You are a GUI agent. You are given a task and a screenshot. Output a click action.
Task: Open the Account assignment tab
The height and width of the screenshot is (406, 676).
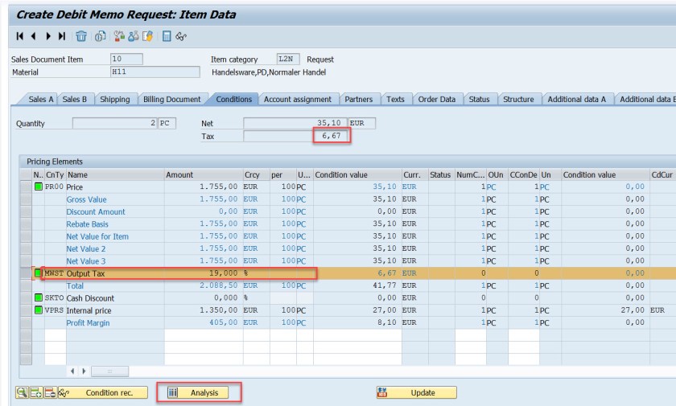click(x=297, y=100)
